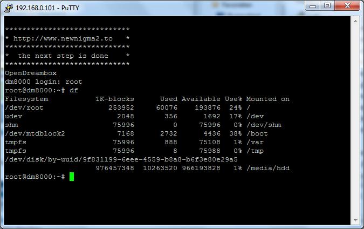The width and height of the screenshot is (364, 229).
Task: Click the typed 'df' command
Action: tap(74, 90)
